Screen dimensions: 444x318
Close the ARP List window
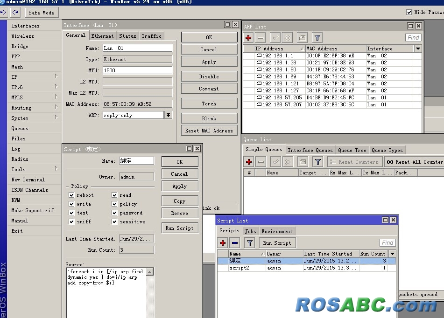pos(418,26)
